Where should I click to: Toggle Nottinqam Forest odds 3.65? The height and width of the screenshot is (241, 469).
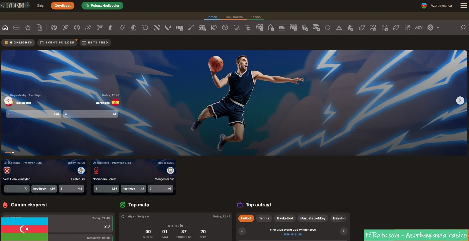pos(106,189)
